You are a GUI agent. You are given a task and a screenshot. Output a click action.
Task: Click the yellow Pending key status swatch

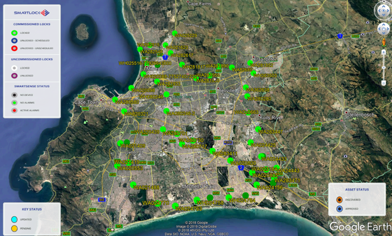(15, 228)
